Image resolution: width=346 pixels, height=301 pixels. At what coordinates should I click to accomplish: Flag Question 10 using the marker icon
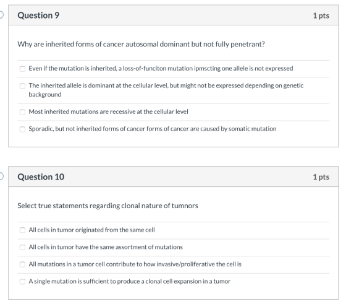1,177
